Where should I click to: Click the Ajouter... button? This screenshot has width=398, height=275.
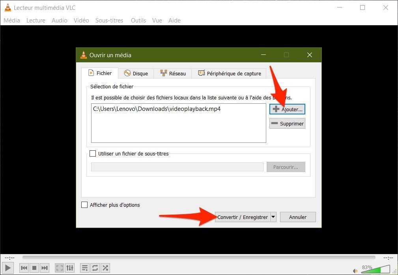[x=287, y=109]
